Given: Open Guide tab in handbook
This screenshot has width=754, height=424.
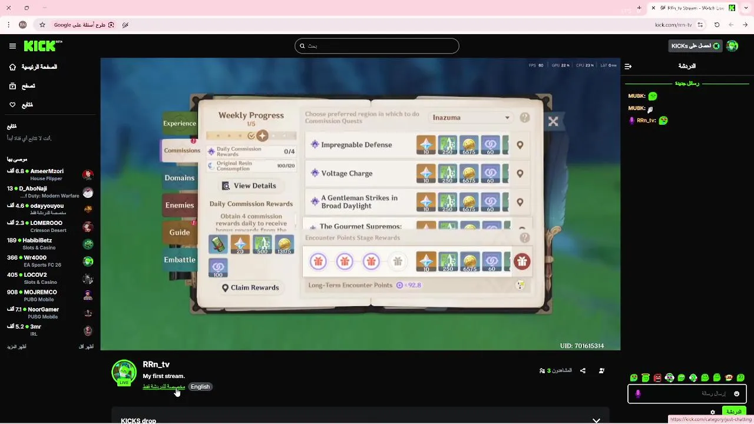Looking at the screenshot, I should (x=180, y=232).
